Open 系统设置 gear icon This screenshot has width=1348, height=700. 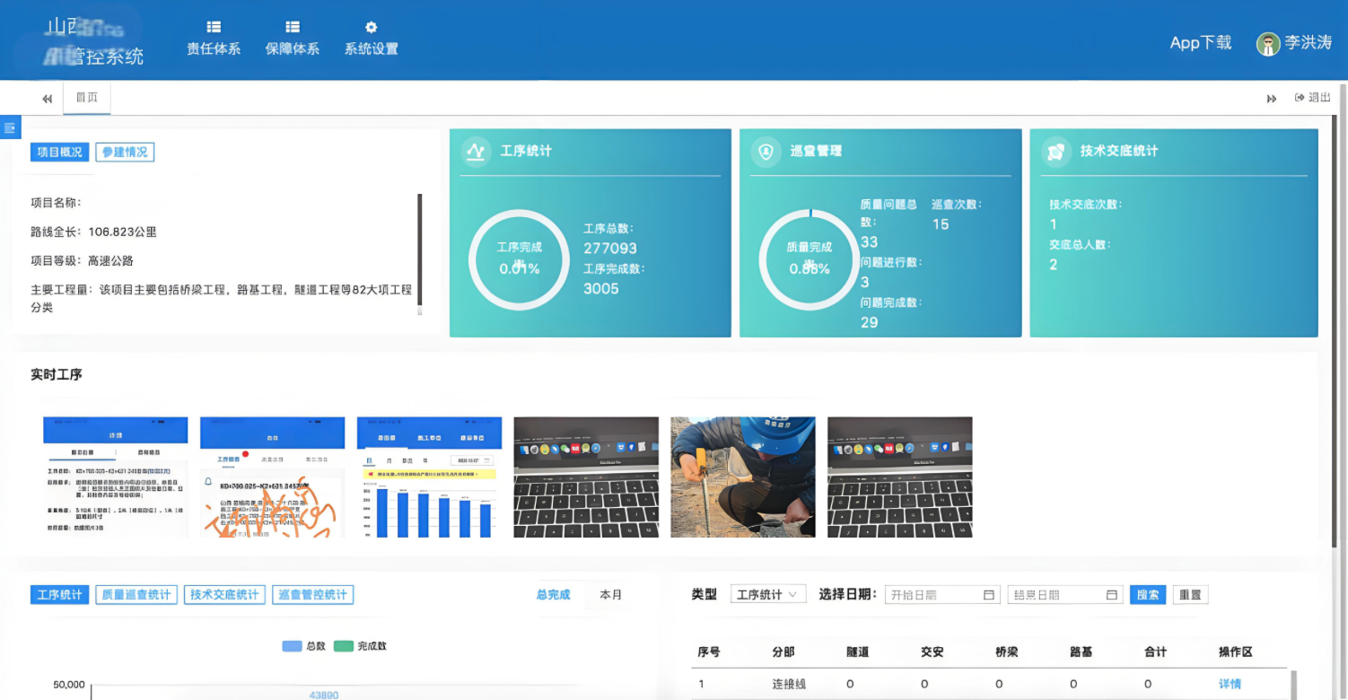point(371,27)
